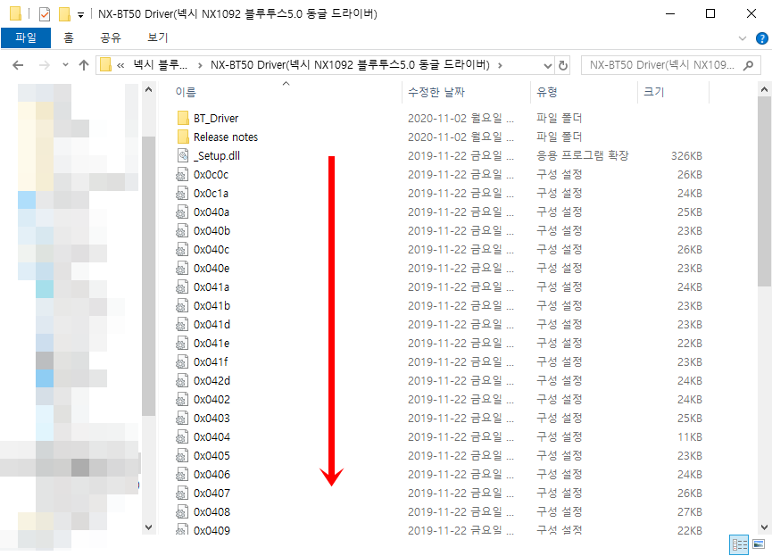Select the 0x0405 file name
Image resolution: width=772 pixels, height=556 pixels.
(x=212, y=455)
